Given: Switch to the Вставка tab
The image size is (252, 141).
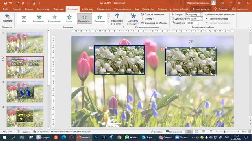Looking at the screenshot, I should [x=29, y=9].
